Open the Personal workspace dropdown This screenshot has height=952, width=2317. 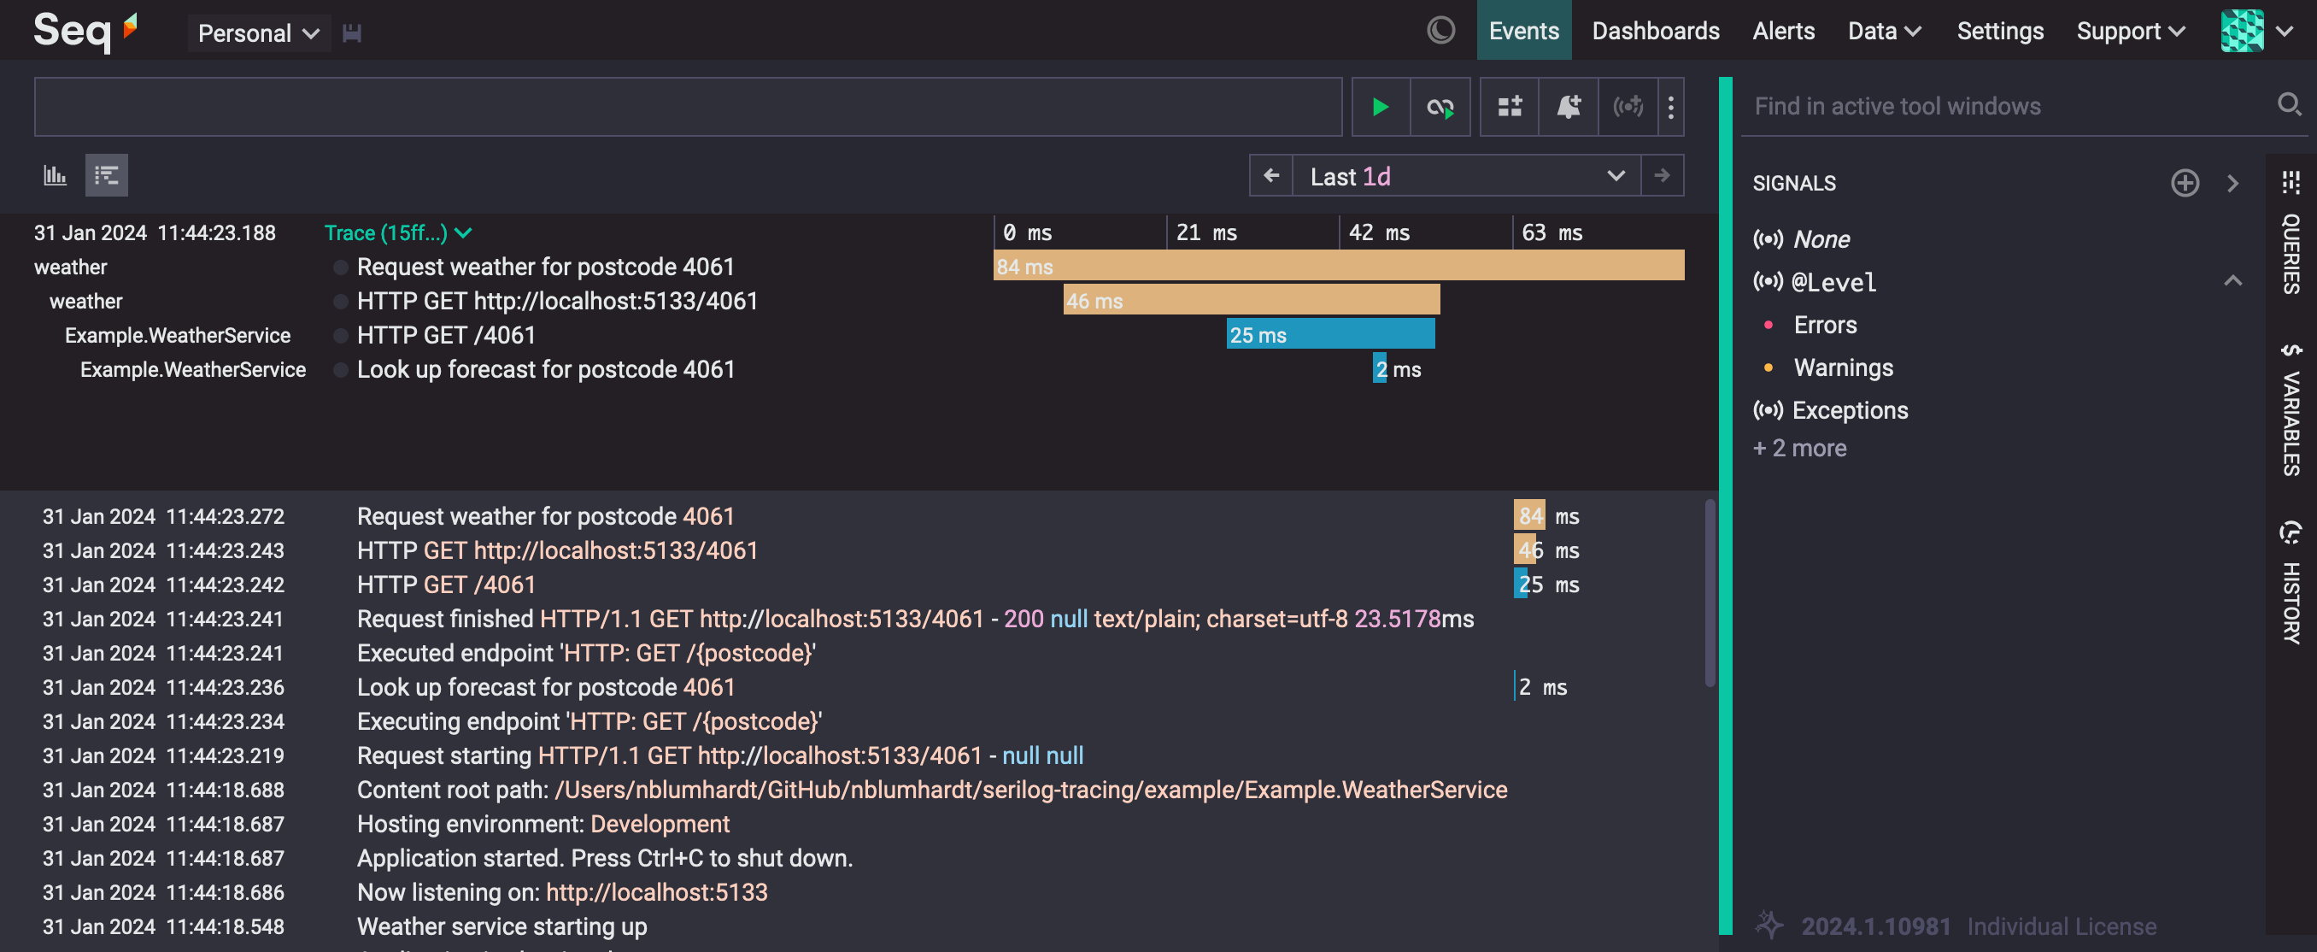point(259,33)
